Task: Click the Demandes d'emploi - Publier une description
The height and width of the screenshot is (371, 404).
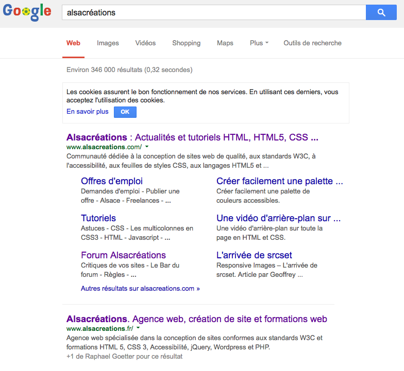Action: 130,196
